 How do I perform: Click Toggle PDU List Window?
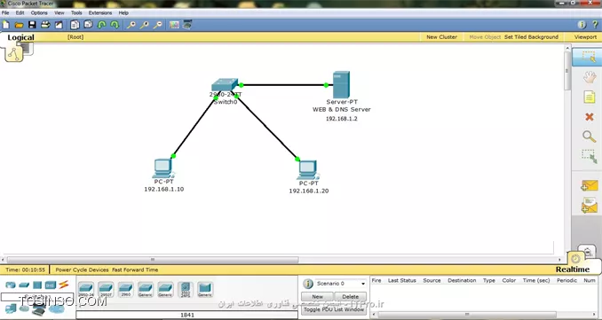[x=334, y=309]
